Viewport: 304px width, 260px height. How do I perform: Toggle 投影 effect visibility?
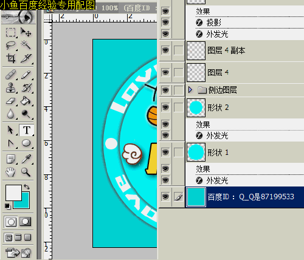[x=165, y=22]
